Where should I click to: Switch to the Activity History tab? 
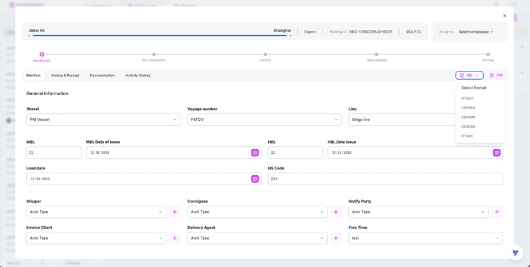138,75
